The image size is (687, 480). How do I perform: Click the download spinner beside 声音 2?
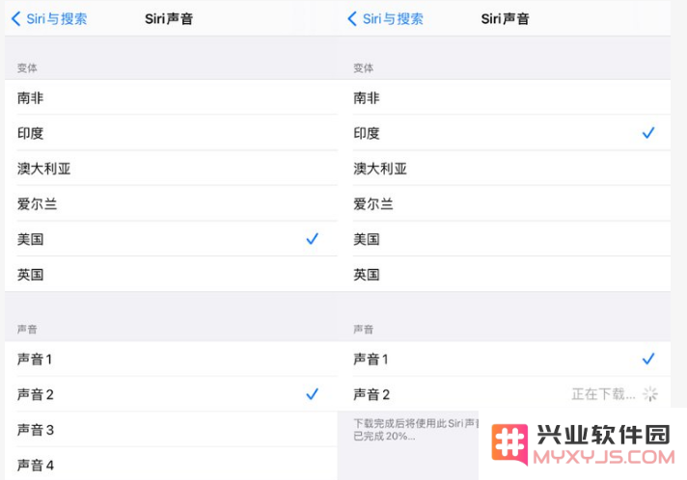point(650,394)
